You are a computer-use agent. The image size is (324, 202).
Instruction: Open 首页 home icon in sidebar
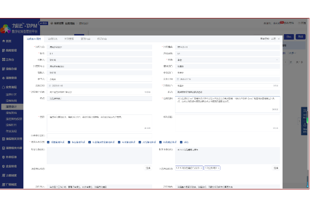coord(4,41)
